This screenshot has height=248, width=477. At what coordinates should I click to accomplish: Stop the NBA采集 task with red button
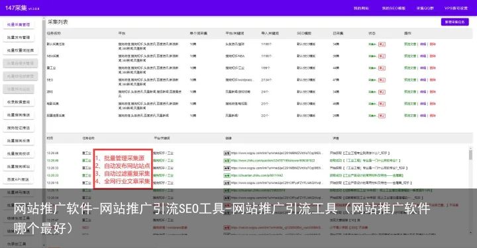tap(382, 56)
